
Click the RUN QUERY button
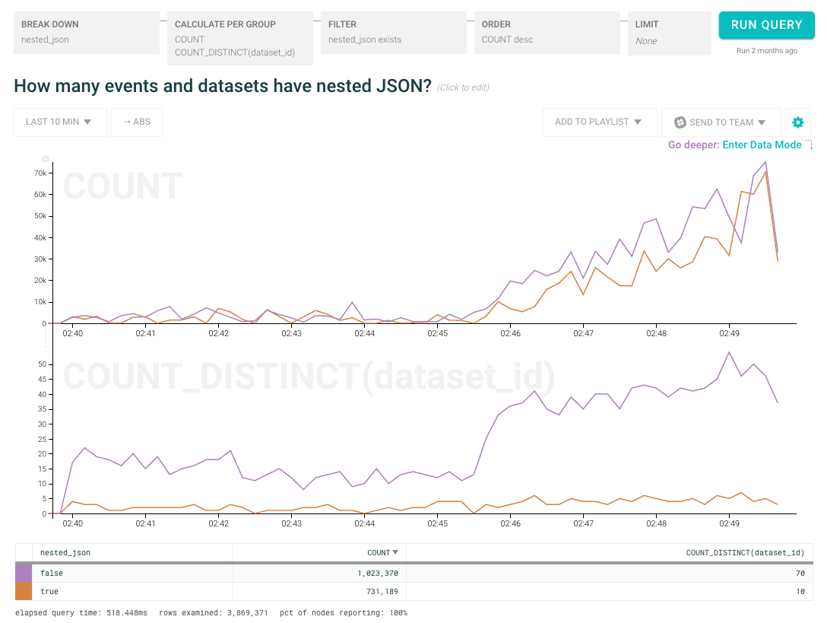(x=766, y=25)
